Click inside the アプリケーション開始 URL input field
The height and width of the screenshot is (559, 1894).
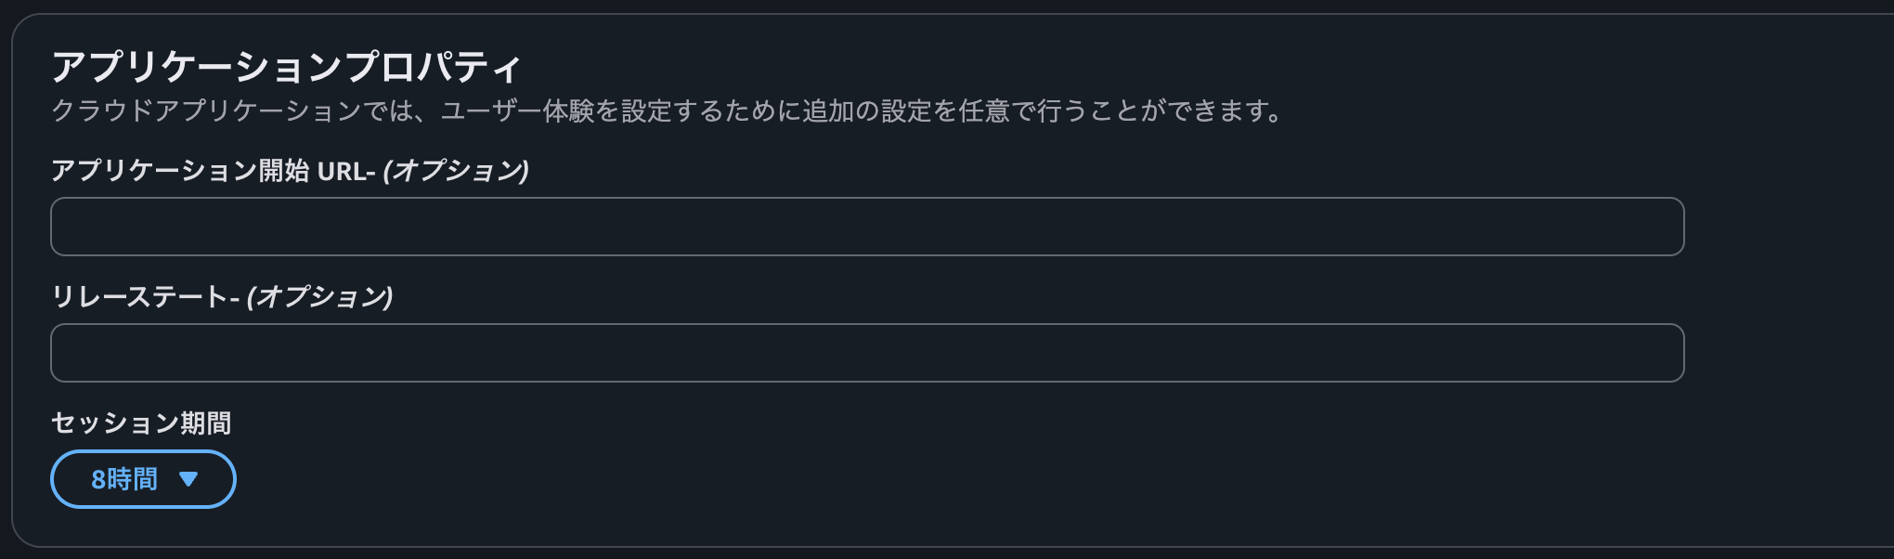pos(863,226)
